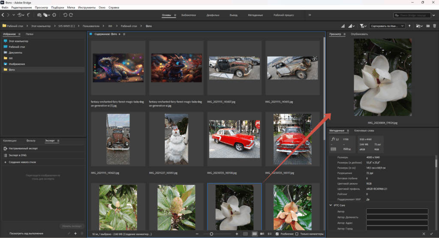Image resolution: width=439 pixels, height=238 pixels.
Task: Switch to the Фильтр tab
Action: (31, 141)
